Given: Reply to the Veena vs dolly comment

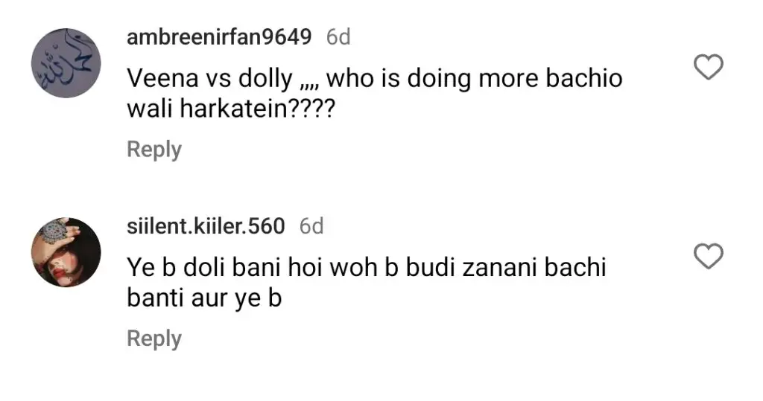Looking at the screenshot, I should coord(154,150).
